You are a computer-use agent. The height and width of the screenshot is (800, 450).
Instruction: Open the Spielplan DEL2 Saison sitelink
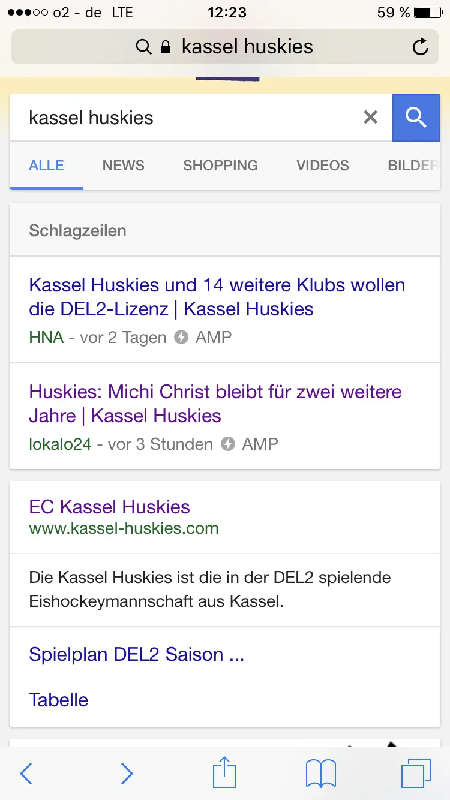136,654
